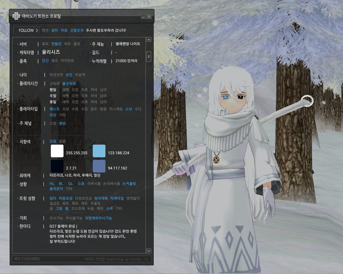343x274 pixels.
Task: Select 불규칙적 play time option
Action: [69, 84]
